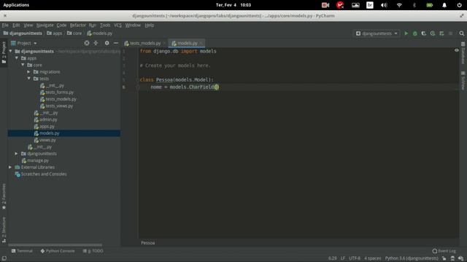The image size is (467, 262).
Task: Switch to the tests_models.py editor tab
Action: pos(145,44)
